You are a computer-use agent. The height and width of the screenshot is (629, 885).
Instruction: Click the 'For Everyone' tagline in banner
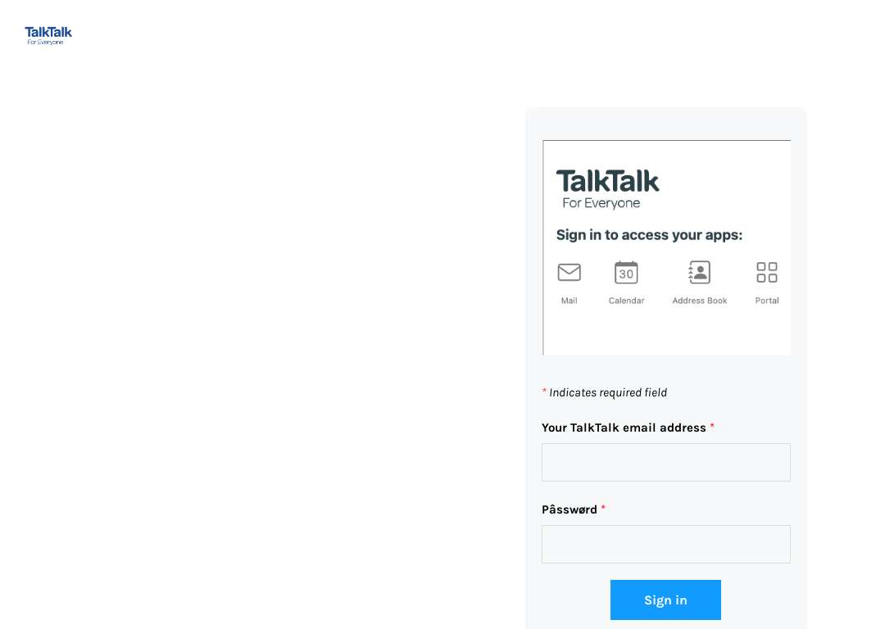coord(601,203)
